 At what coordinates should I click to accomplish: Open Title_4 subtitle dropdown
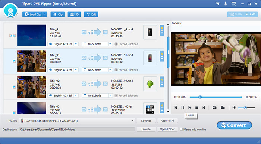[x=110, y=44]
